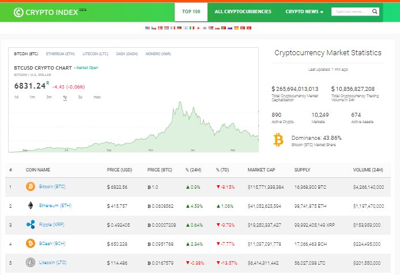The height and width of the screenshot is (275, 400).
Task: Sort by the % (24H) column header
Action: tap(193, 170)
